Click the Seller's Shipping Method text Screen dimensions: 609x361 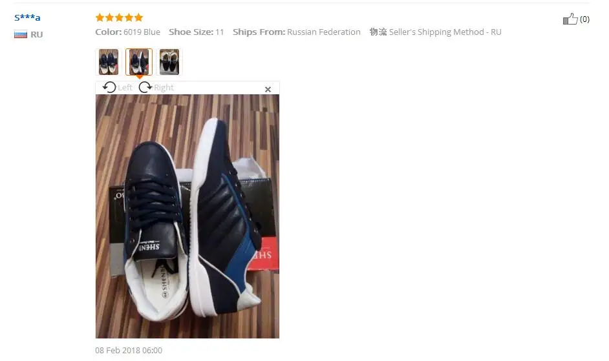pyautogui.click(x=445, y=32)
